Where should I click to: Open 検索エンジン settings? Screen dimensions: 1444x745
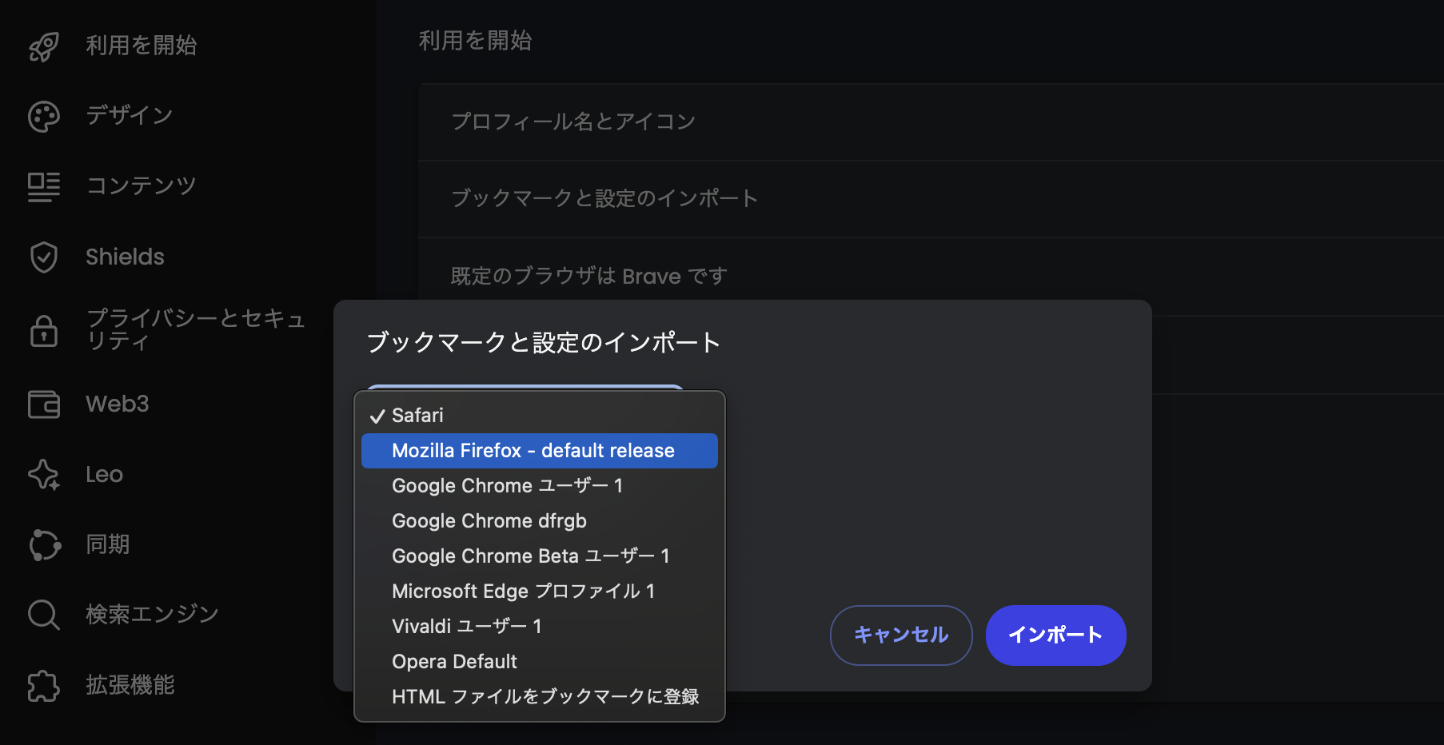[x=153, y=614]
